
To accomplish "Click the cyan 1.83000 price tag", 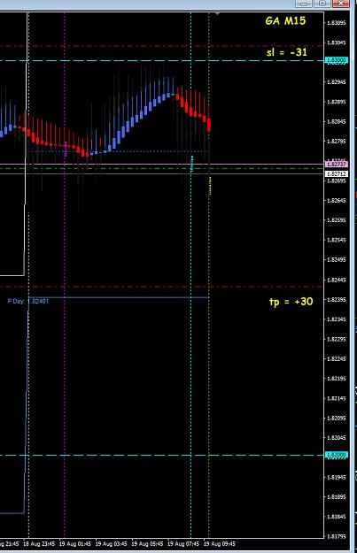I will (x=336, y=60).
